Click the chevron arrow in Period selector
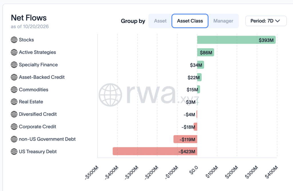This screenshot has height=191, width=293. click(278, 21)
